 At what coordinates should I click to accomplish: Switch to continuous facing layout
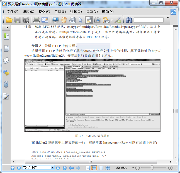108,168
